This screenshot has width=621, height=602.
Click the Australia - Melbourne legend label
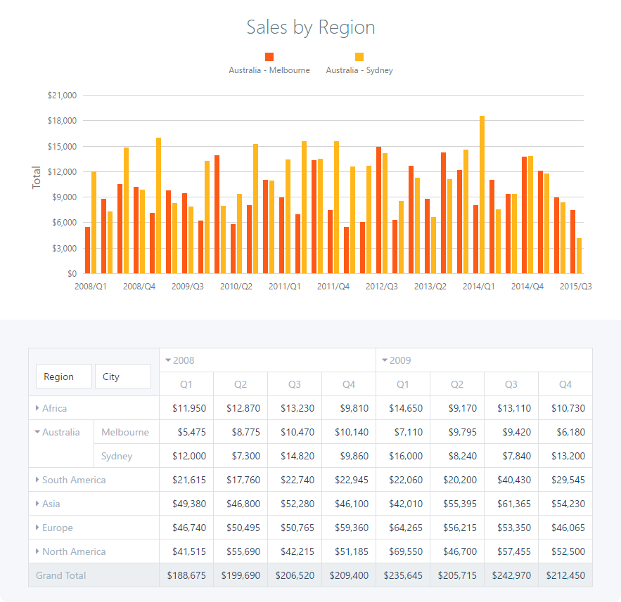[x=269, y=70]
